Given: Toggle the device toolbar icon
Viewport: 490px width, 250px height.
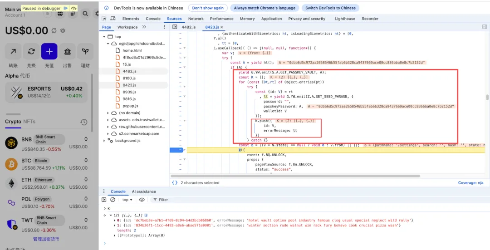Looking at the screenshot, I should tap(113, 19).
